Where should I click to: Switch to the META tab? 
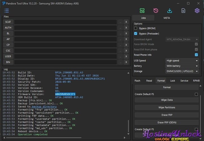coord(167,18)
